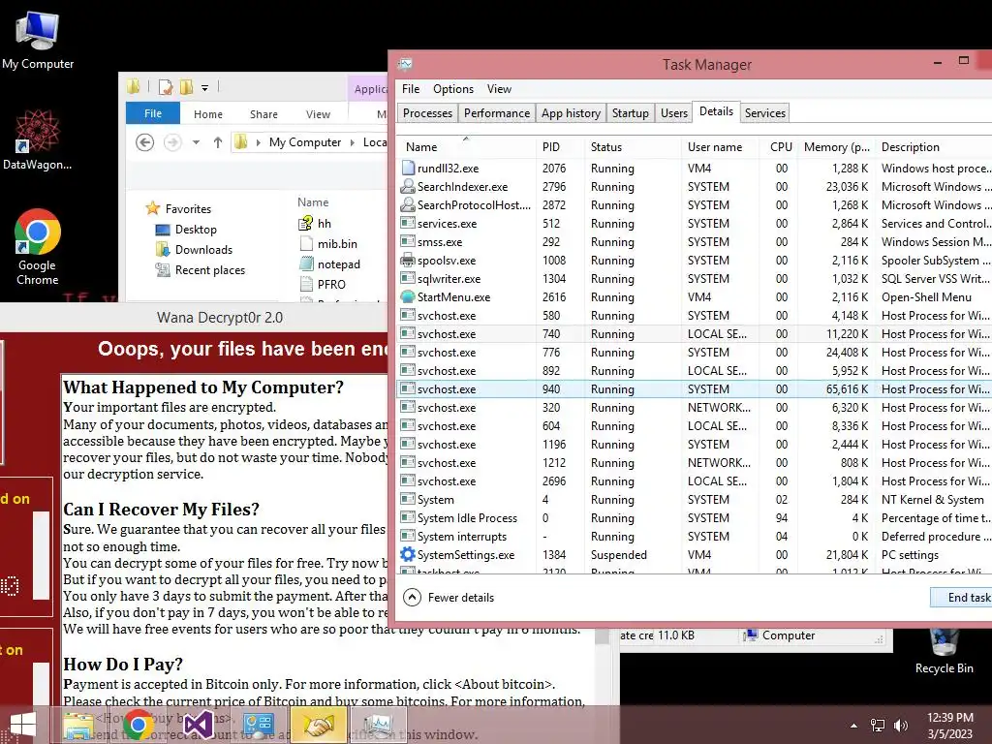Image resolution: width=992 pixels, height=744 pixels.
Task: Click New folder icon in Explorer quick access toolbar
Action: [x=186, y=87]
